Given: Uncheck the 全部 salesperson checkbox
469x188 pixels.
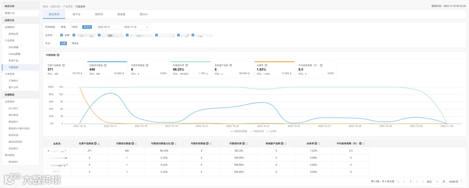Looking at the screenshot, I should (62, 35).
